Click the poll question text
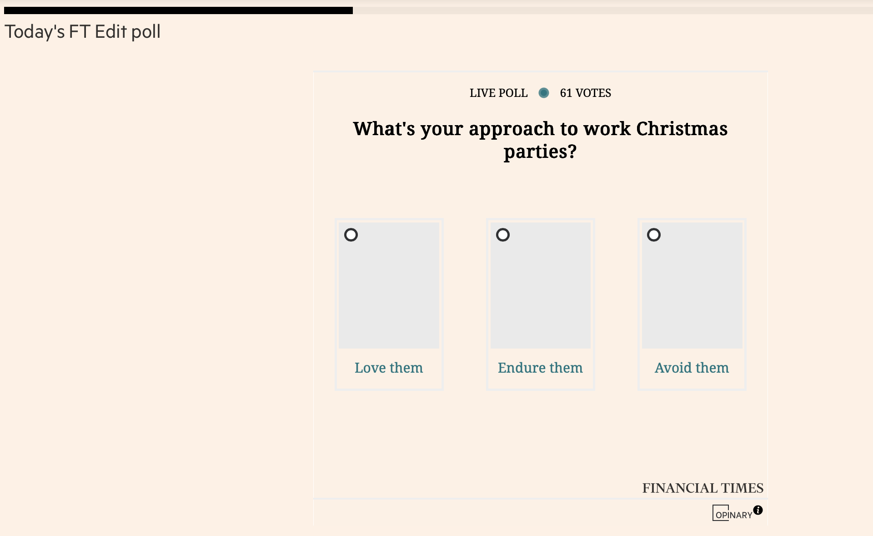The image size is (873, 536). pos(540,140)
